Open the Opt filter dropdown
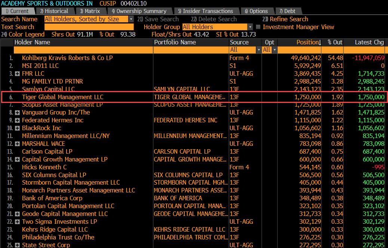The image size is (388, 248). 274,50
